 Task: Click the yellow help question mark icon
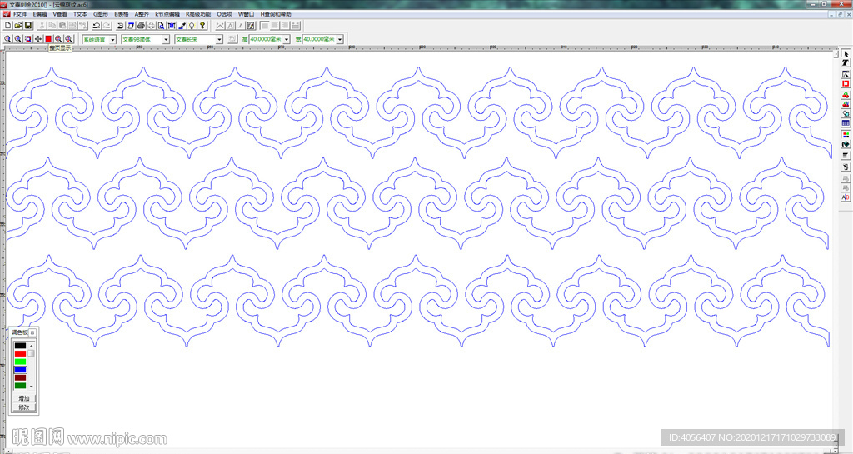pos(202,26)
